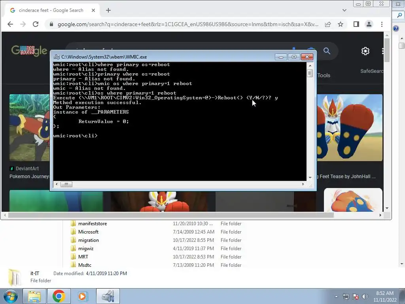The width and height of the screenshot is (405, 304).
Task: Expand the tab search chevron
Action: point(344,10)
